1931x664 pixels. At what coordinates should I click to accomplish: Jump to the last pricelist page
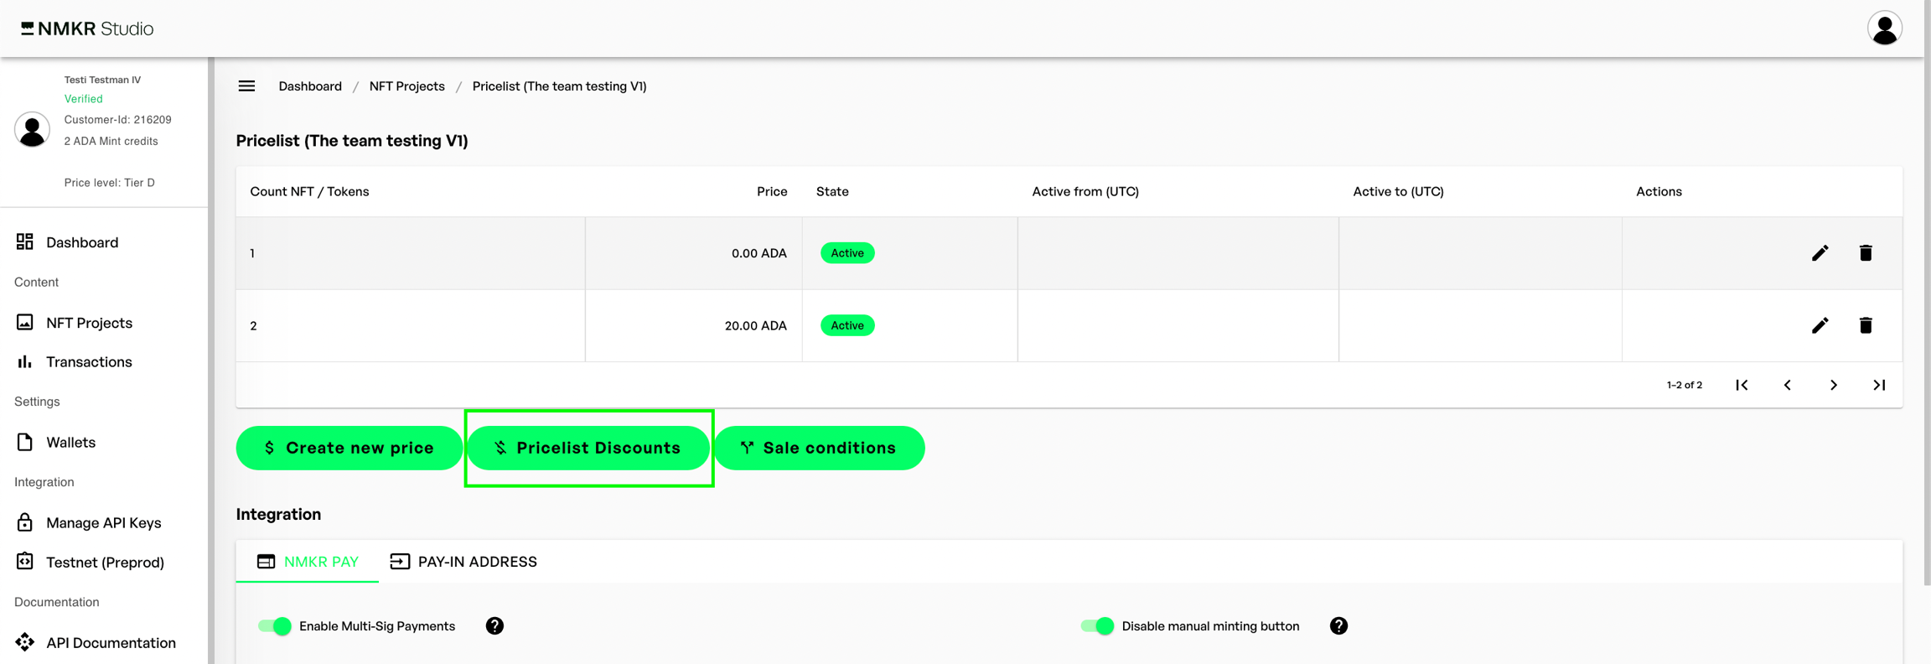click(x=1879, y=386)
